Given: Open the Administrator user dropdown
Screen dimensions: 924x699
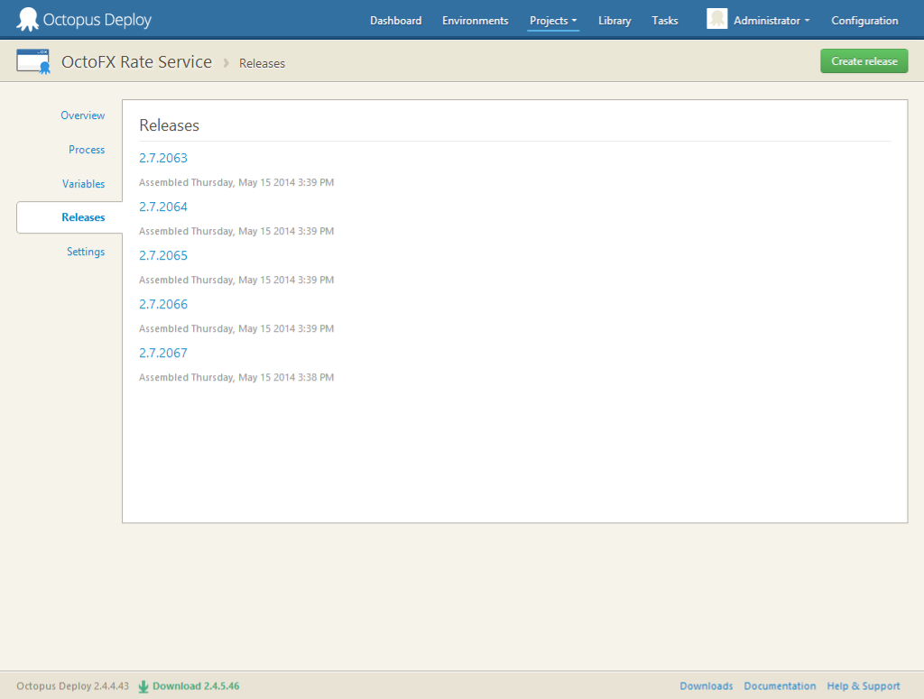Looking at the screenshot, I should tap(771, 21).
